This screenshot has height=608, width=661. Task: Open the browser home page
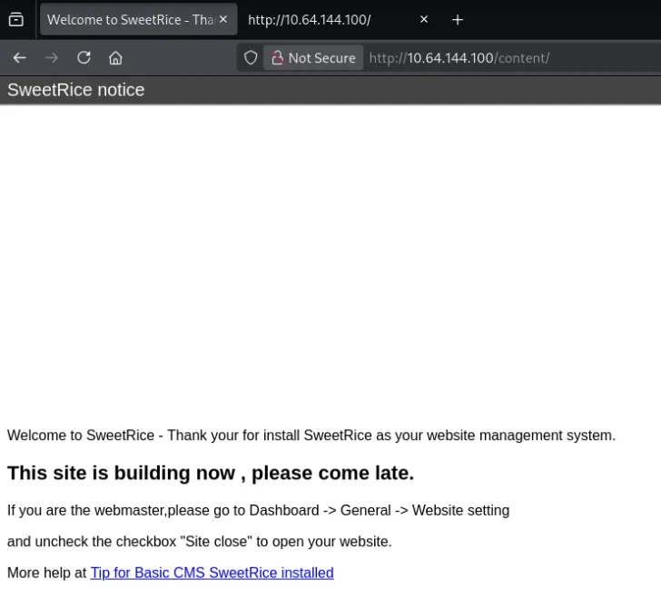115,58
